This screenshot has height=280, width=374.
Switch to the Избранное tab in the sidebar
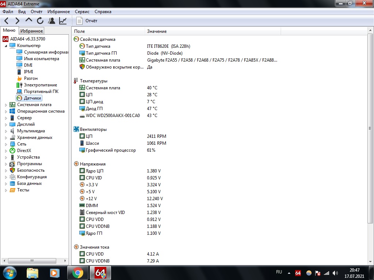[31, 31]
